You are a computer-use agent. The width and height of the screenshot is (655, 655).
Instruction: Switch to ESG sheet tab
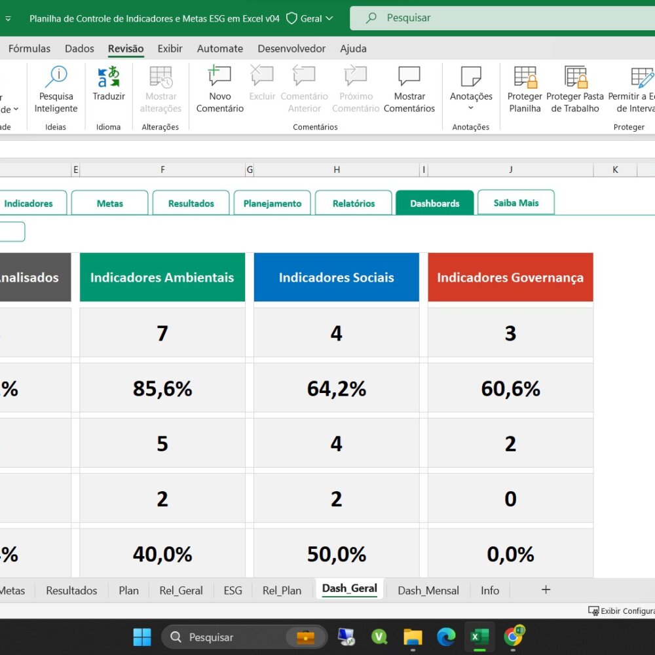[233, 590]
